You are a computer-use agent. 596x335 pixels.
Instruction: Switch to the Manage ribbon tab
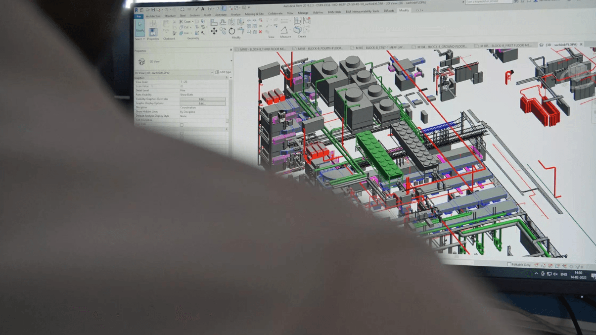(303, 13)
